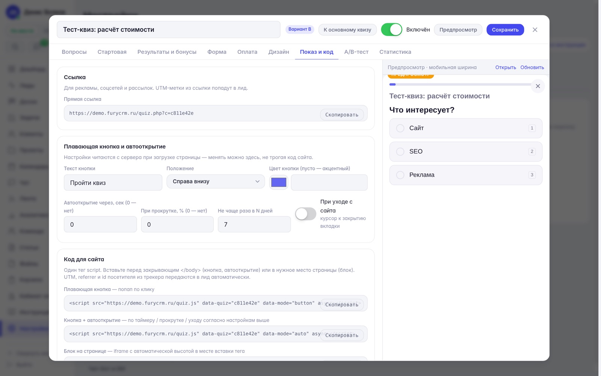Toggle the Включён quiz switch
This screenshot has height=376, width=601.
pyautogui.click(x=391, y=30)
